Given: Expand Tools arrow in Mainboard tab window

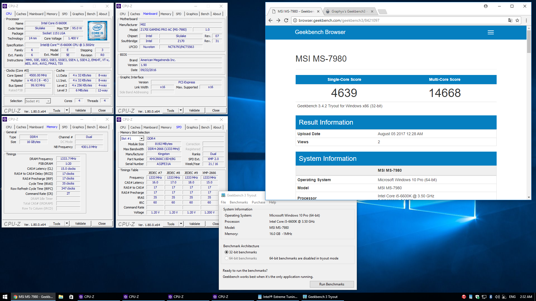Looking at the screenshot, I should coord(181,110).
